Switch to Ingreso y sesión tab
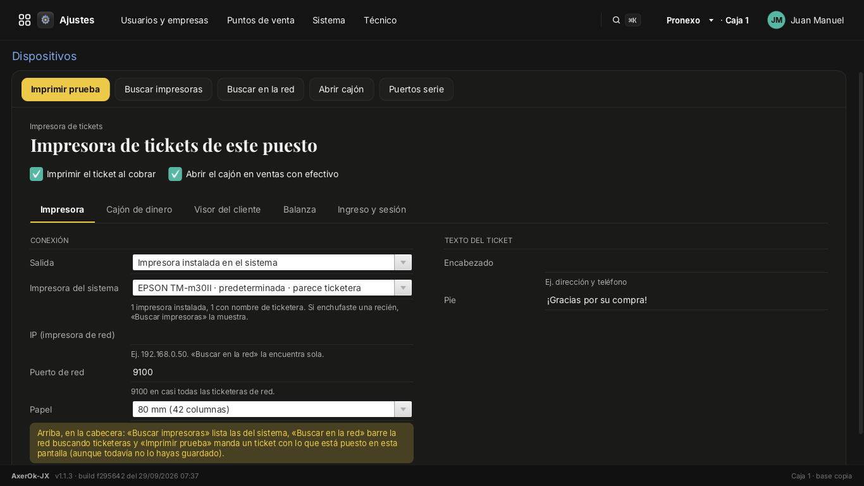 click(372, 209)
